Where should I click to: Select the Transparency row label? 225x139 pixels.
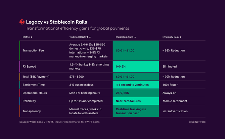click(x=32, y=111)
